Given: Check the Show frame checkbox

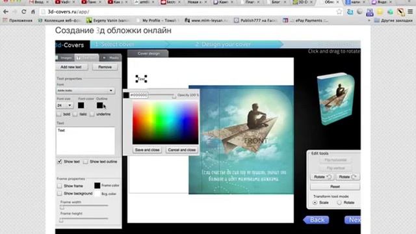Looking at the screenshot, I should 59,186.
